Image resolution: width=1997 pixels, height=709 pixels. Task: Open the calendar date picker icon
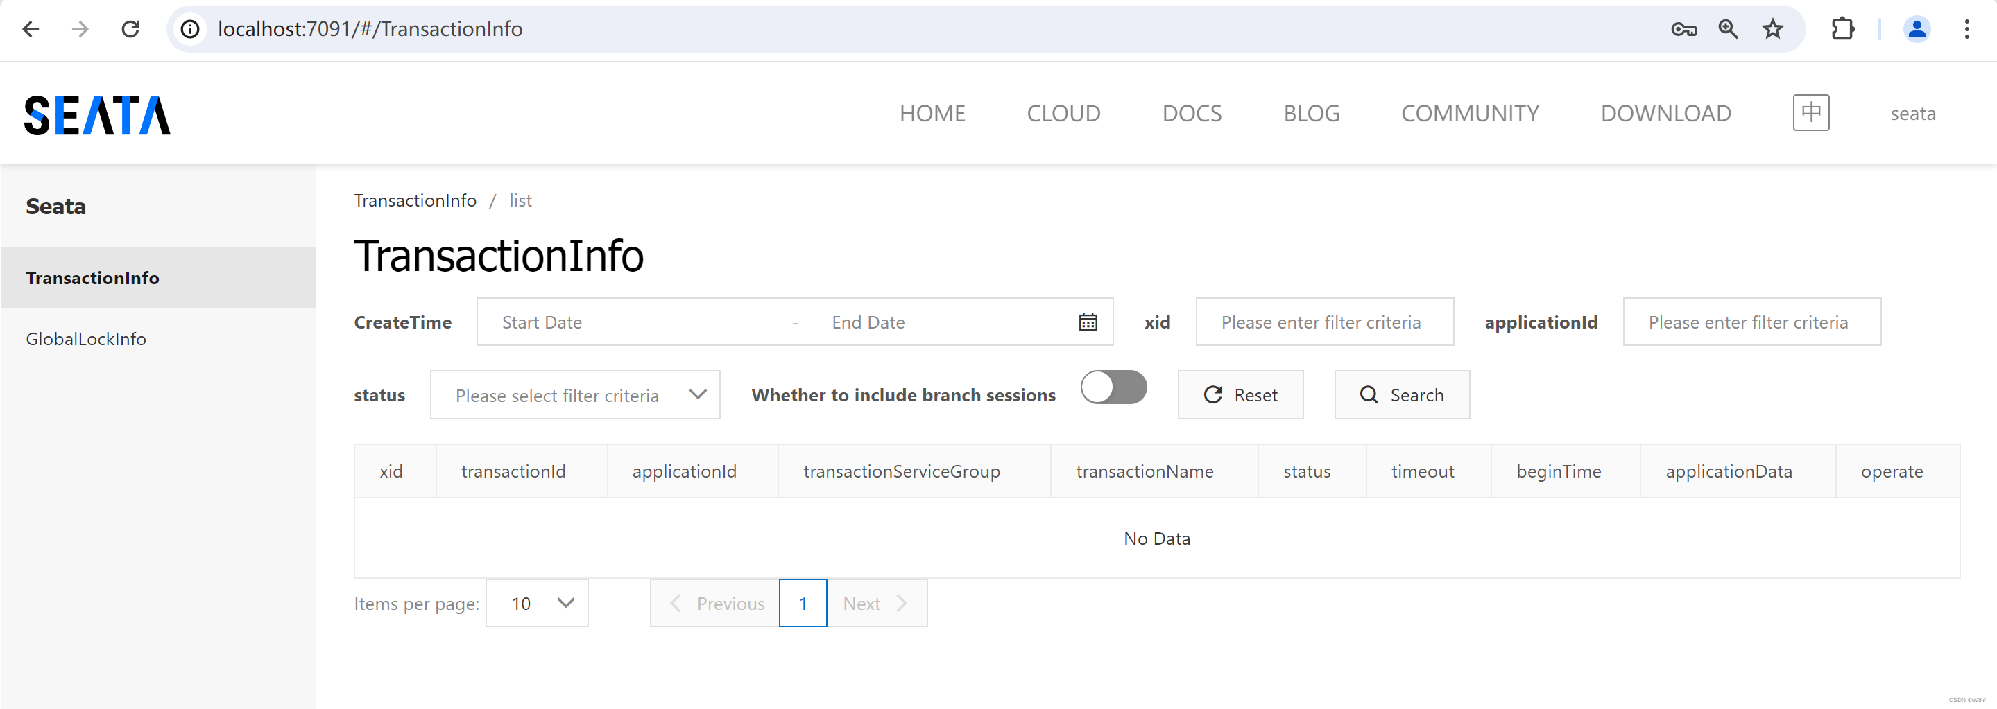point(1088,322)
